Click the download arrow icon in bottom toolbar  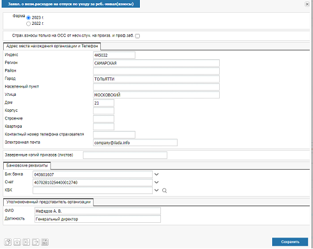(x=17, y=242)
